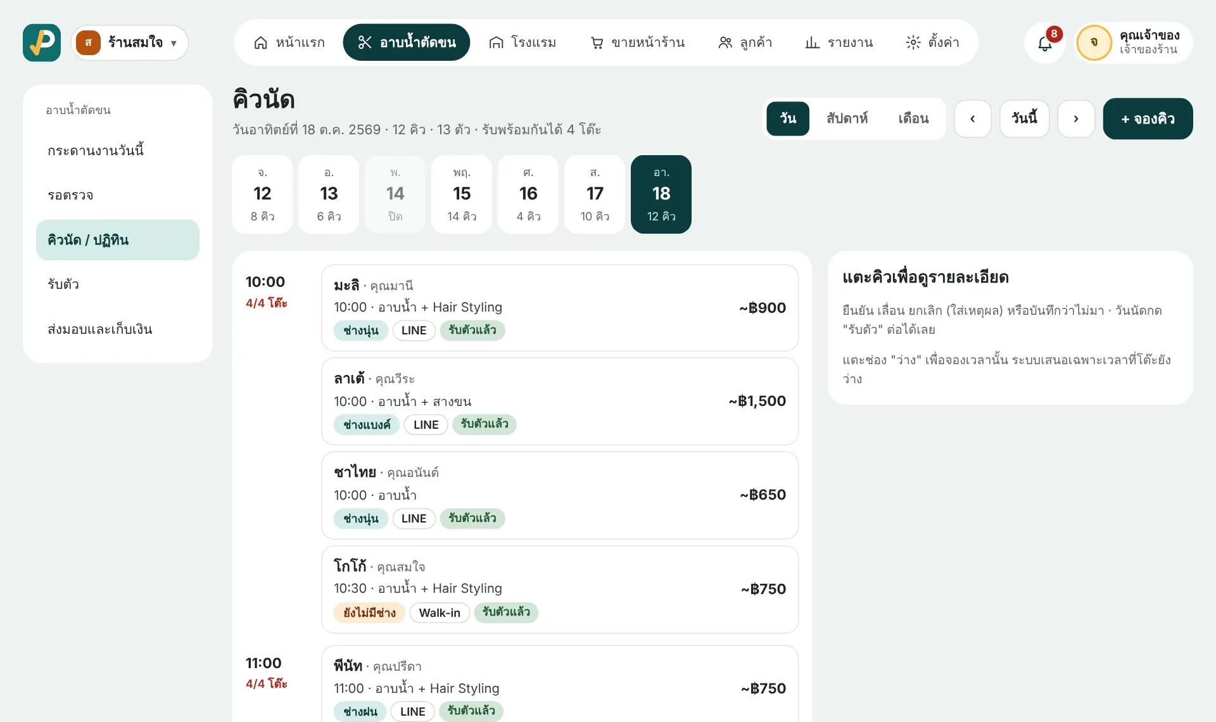Open ชาไทย appointment card
Screen dimensions: 1216x722
[x=560, y=495]
